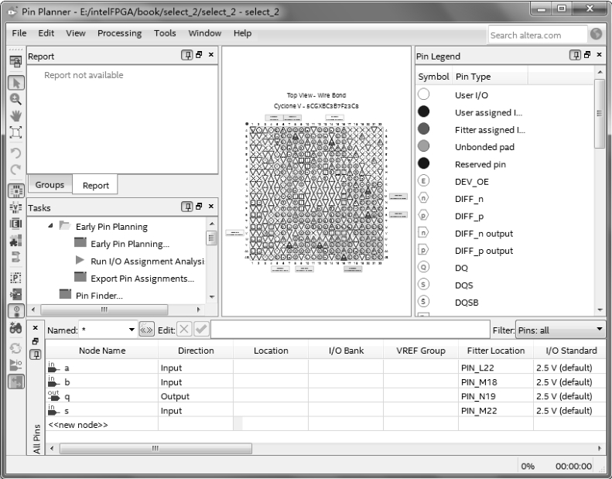Click the Search altera.com field
This screenshot has height=479, width=612.
pos(538,35)
